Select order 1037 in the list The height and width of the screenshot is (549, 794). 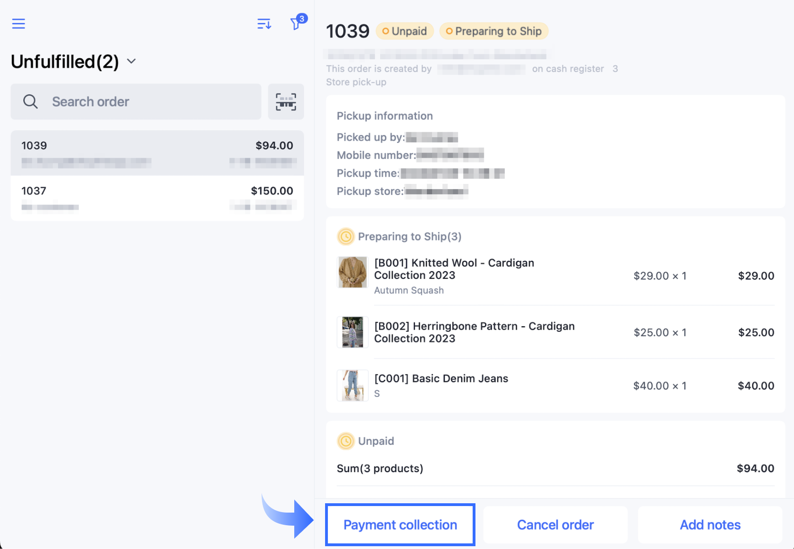(157, 198)
